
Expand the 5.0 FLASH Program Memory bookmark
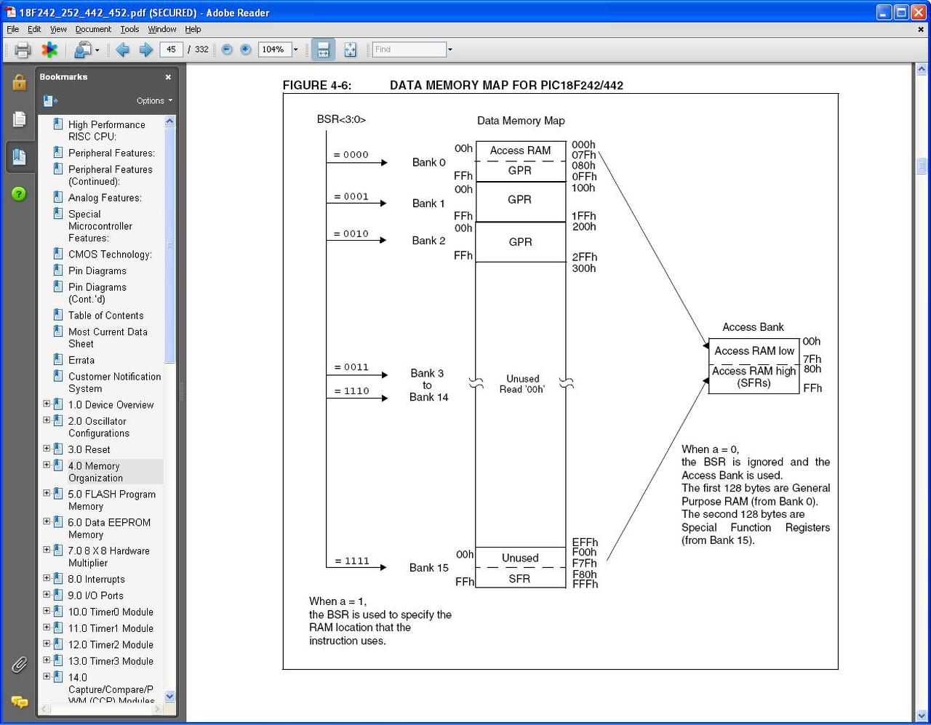[47, 493]
